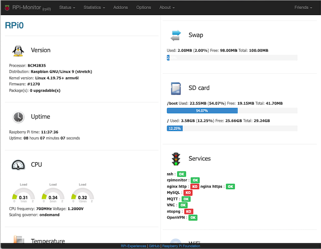Open the Raspberry Pi Foundation link
Viewport: 321px width, 249px height.
pyautogui.click(x=181, y=246)
